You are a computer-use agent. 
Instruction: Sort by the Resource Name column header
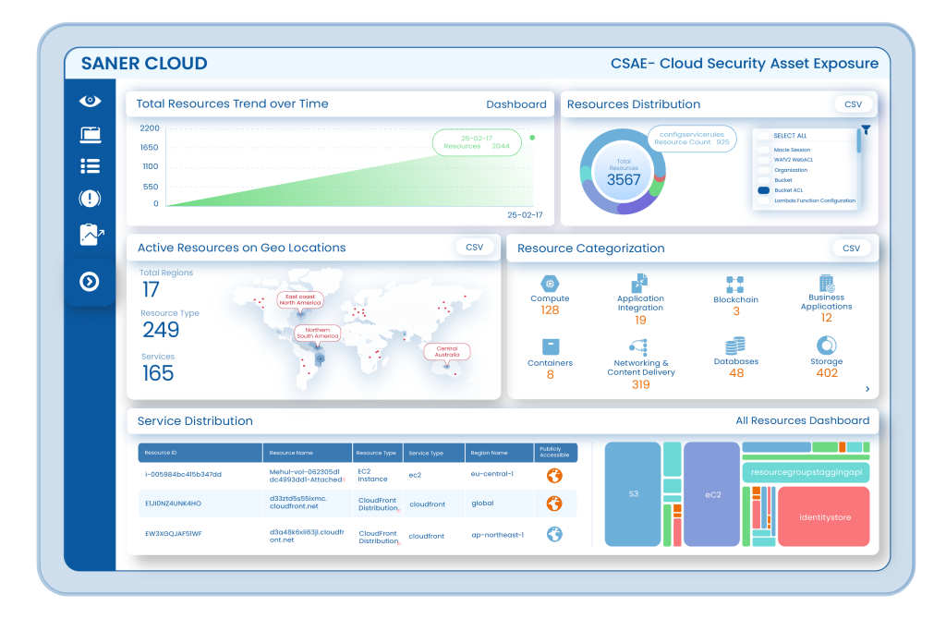[x=308, y=453]
